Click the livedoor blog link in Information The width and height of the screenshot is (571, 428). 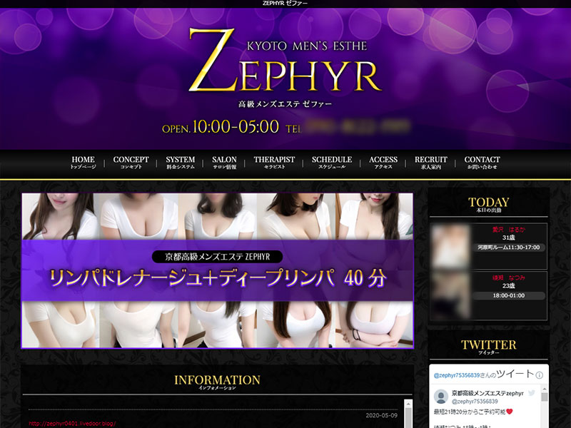[x=72, y=424]
